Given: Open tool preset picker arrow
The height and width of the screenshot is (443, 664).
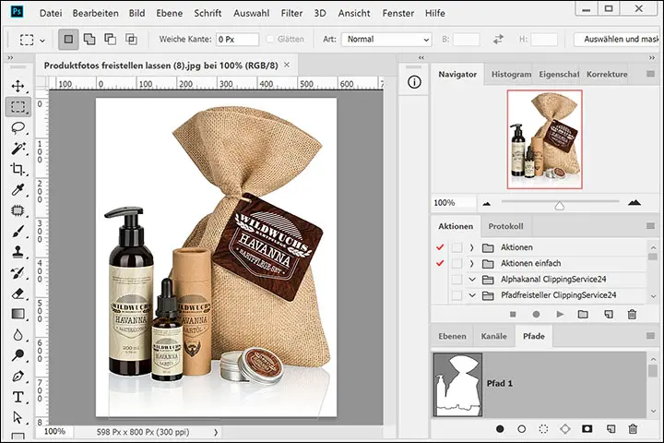Looking at the screenshot, I should coord(42,41).
